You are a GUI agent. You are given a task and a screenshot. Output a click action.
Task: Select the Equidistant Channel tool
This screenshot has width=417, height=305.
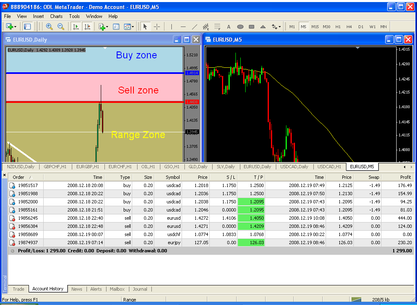(x=206, y=27)
